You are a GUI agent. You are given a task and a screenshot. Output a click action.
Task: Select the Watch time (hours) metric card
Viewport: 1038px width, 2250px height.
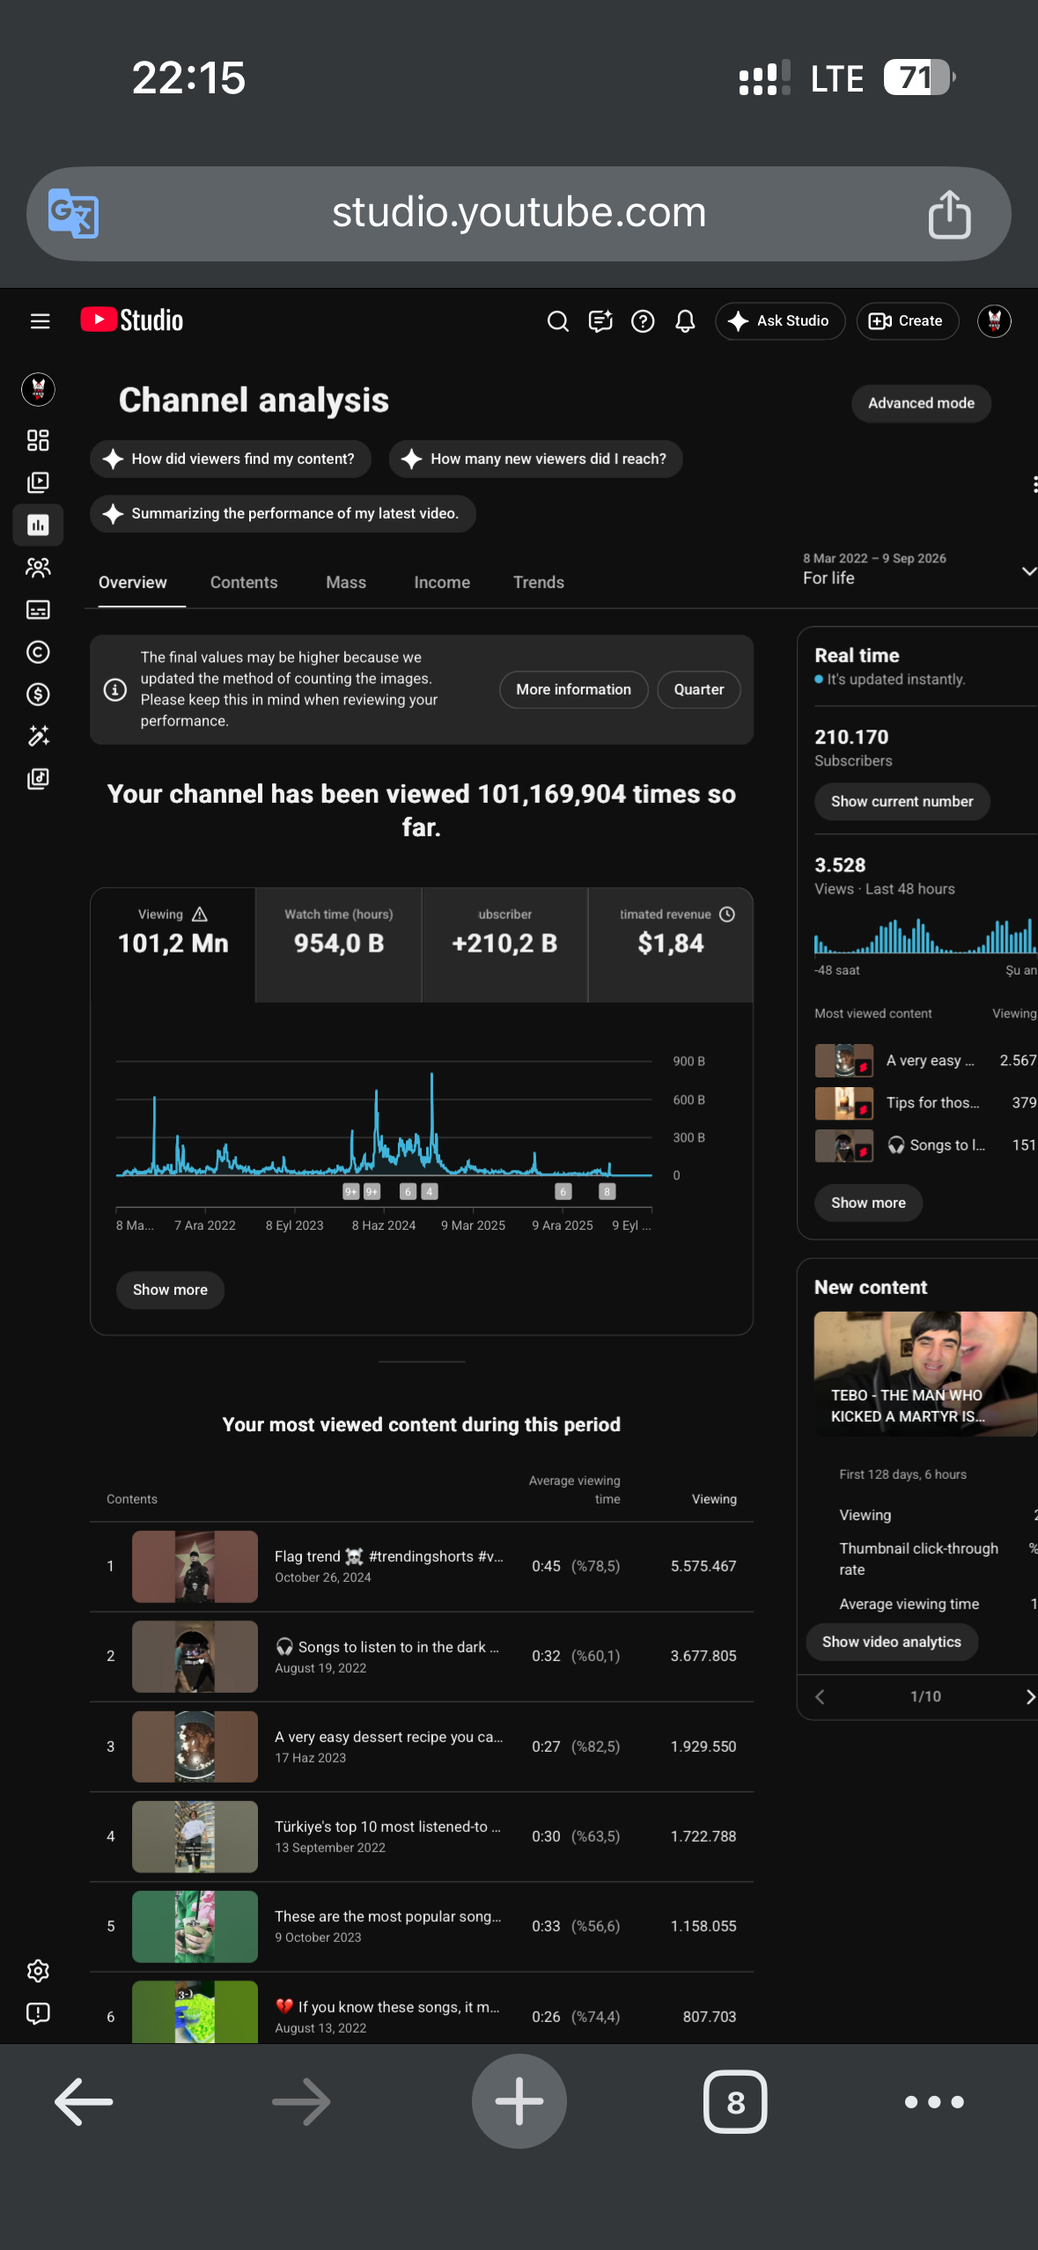click(x=339, y=945)
